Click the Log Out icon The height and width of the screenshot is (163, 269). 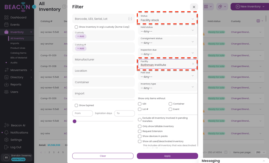6,147
